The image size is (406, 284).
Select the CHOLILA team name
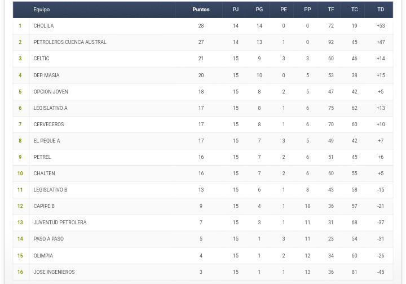pos(43,26)
